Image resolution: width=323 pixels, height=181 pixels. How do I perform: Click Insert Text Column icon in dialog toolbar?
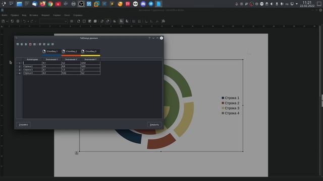26,44
